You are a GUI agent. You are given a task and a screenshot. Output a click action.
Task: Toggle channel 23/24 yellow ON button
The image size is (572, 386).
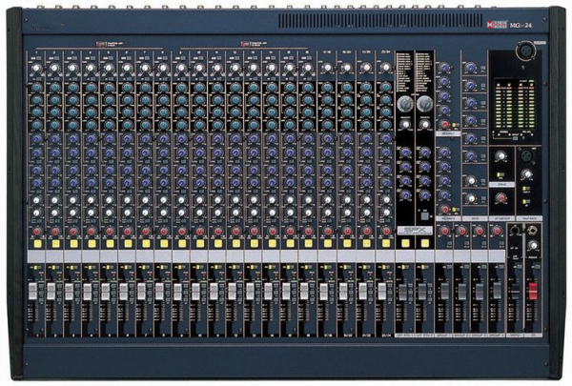click(385, 244)
